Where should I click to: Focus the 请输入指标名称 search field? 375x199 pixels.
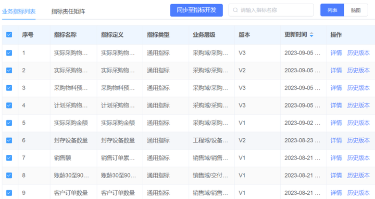(x=271, y=10)
